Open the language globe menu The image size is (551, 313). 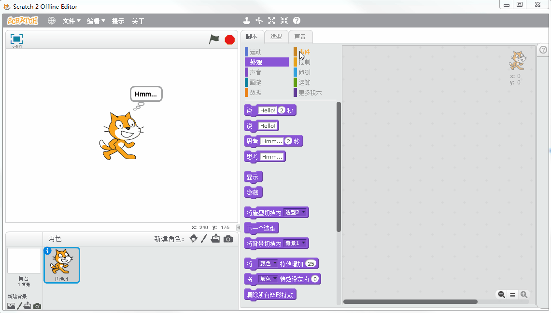(x=52, y=21)
